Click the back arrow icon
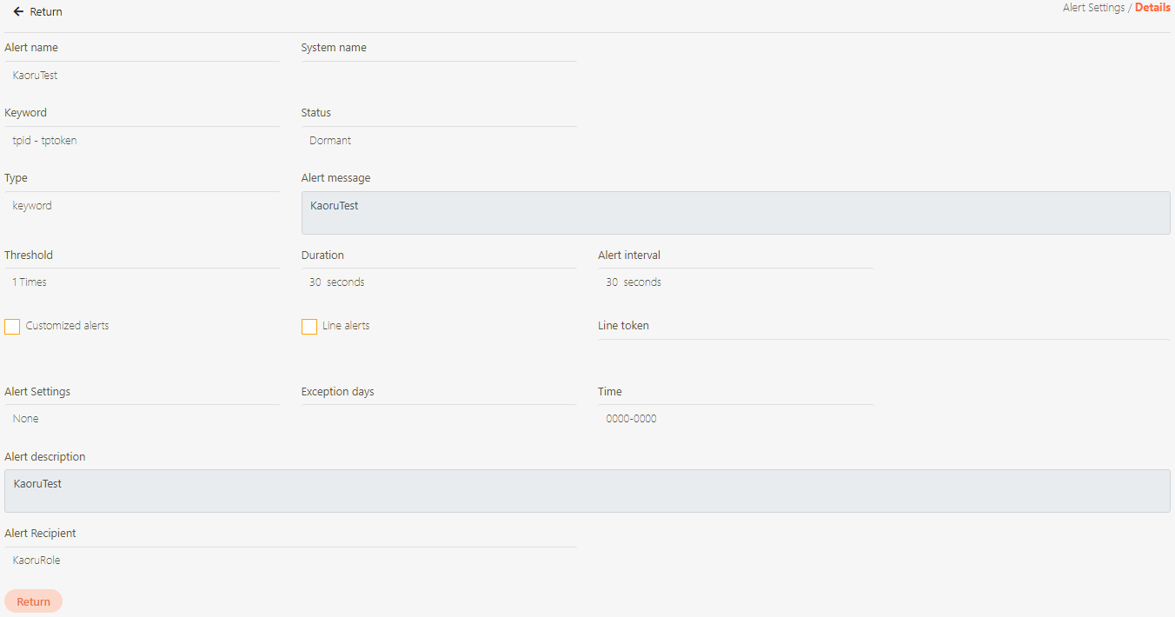 (18, 12)
